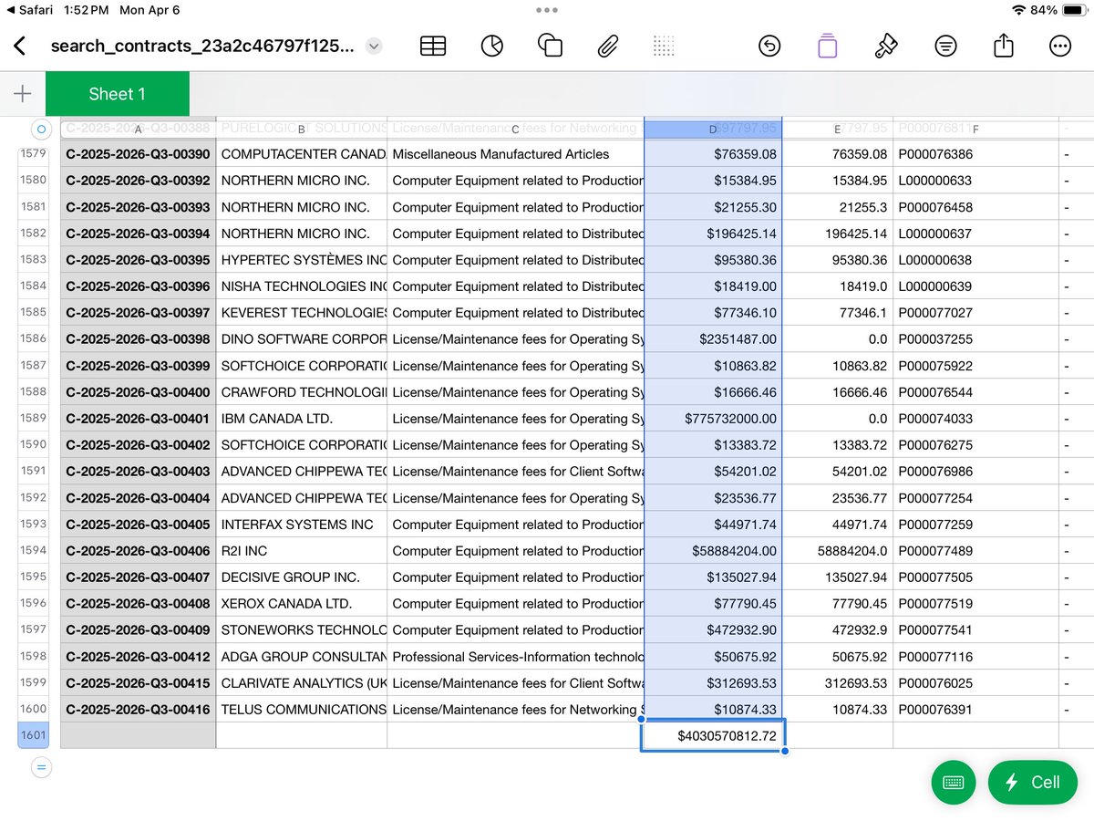Viewport: 1094px width, 821px height.
Task: Select row header 1594
Action: point(33,551)
